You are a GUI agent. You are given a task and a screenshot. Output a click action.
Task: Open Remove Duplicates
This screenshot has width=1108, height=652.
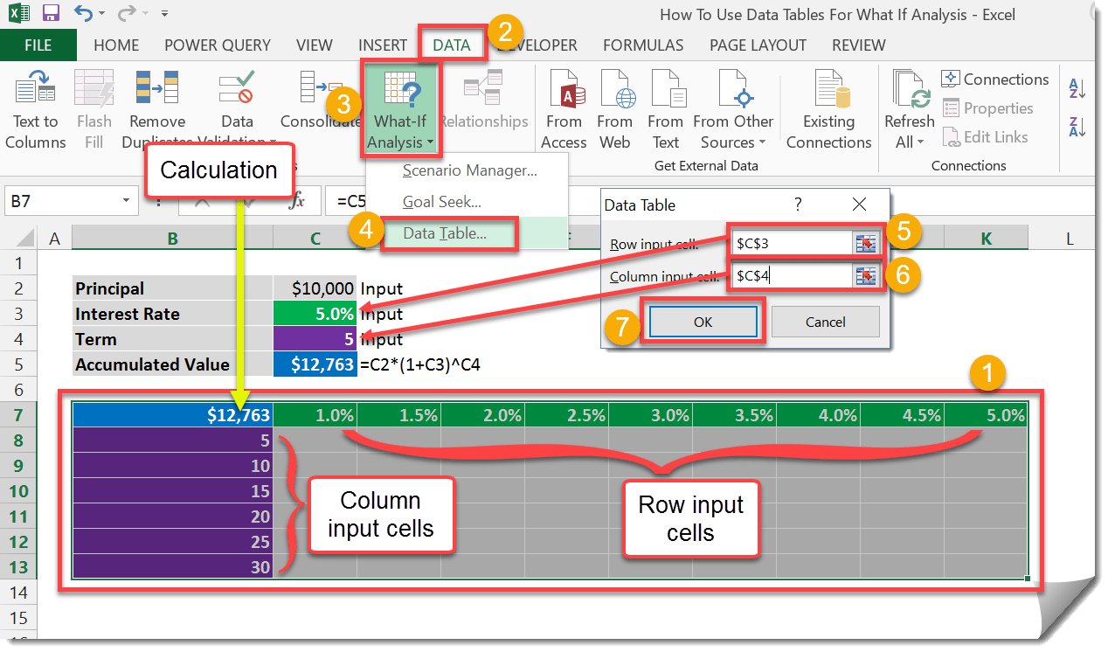tap(156, 107)
